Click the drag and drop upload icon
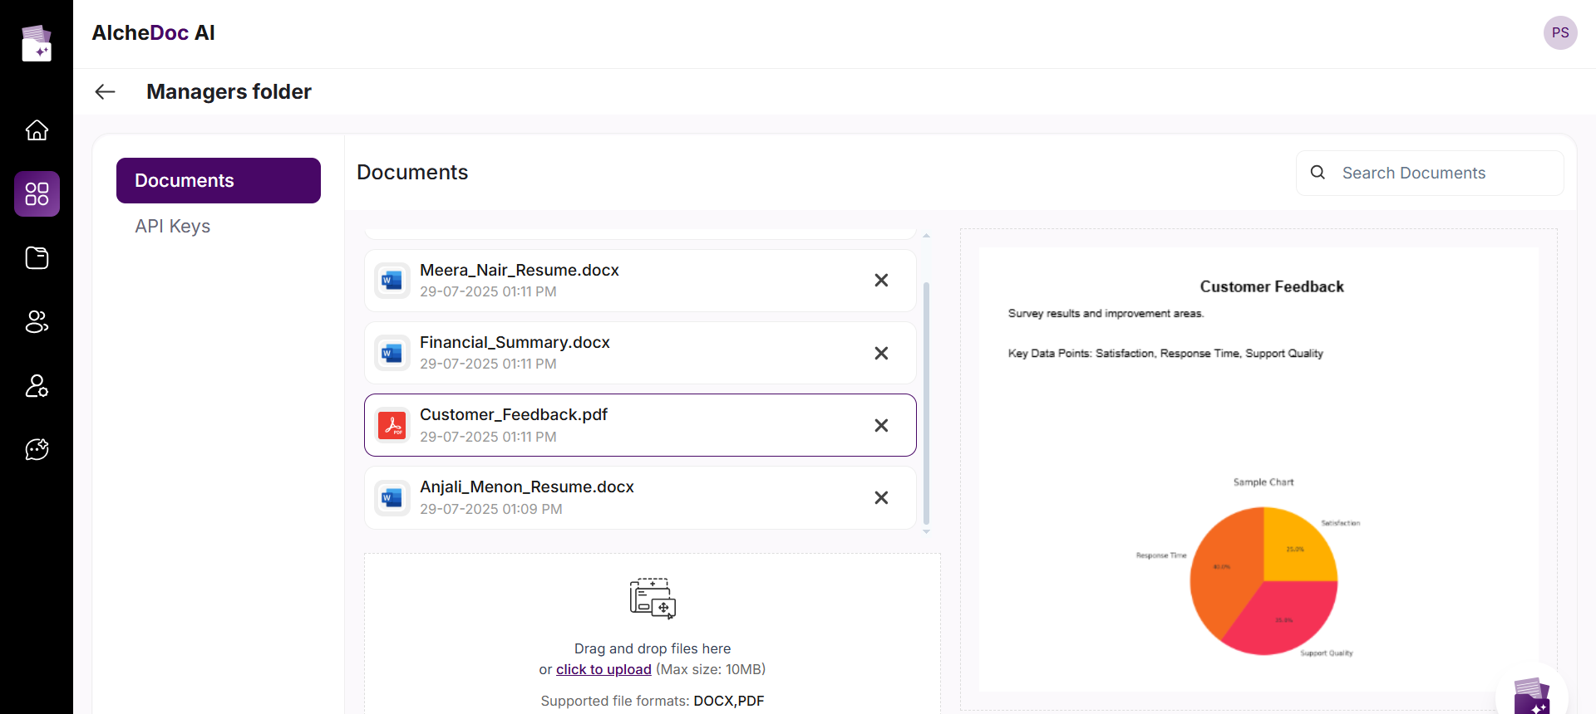 pyautogui.click(x=653, y=599)
